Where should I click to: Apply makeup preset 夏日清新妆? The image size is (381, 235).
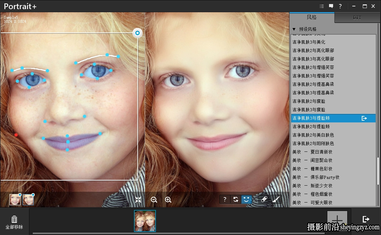pos(333,152)
